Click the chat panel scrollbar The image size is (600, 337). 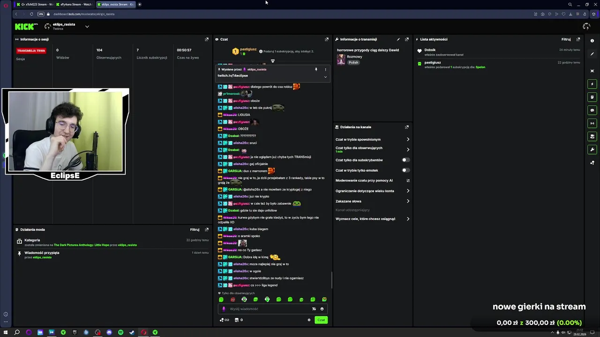(x=332, y=280)
